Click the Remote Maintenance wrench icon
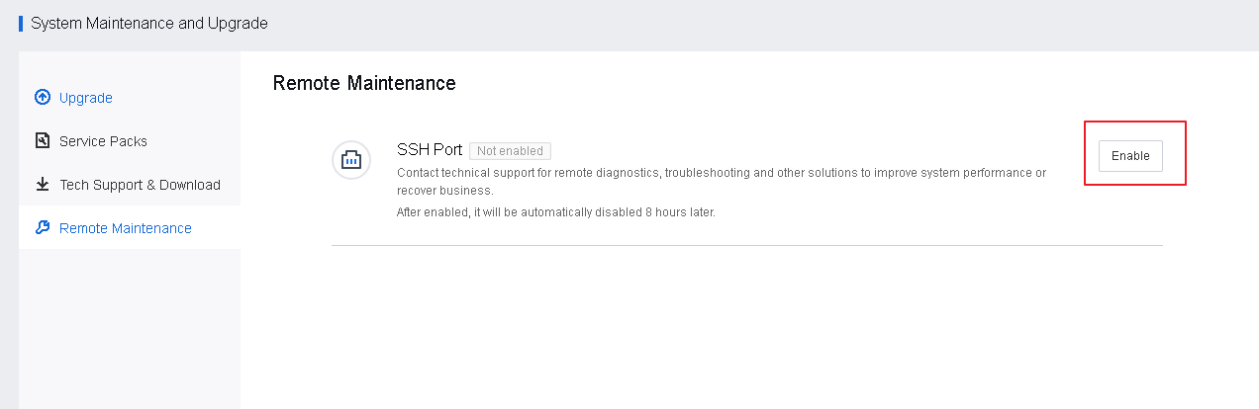Screen dimensions: 1259x409 pyautogui.click(x=43, y=227)
